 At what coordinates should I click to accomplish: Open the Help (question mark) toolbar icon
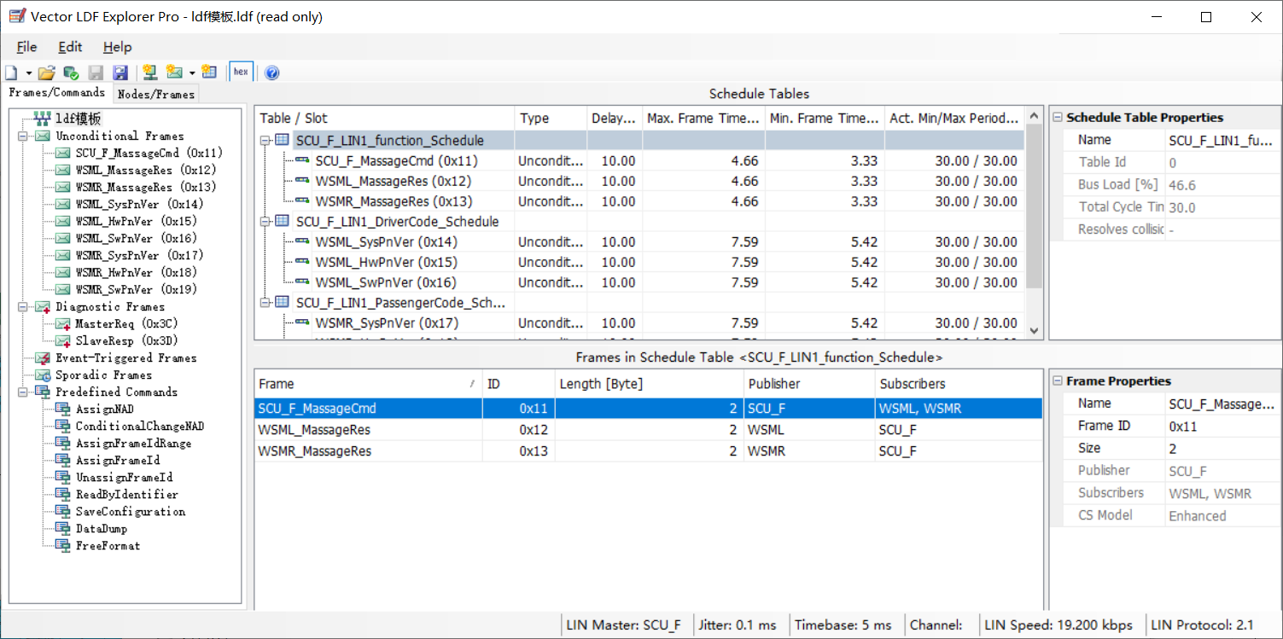[271, 72]
